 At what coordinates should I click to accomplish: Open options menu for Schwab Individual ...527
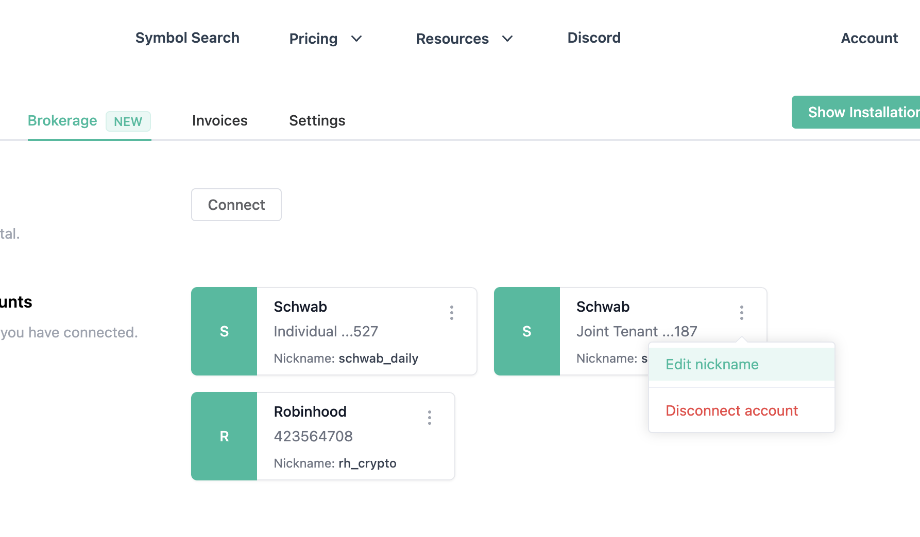pos(452,313)
